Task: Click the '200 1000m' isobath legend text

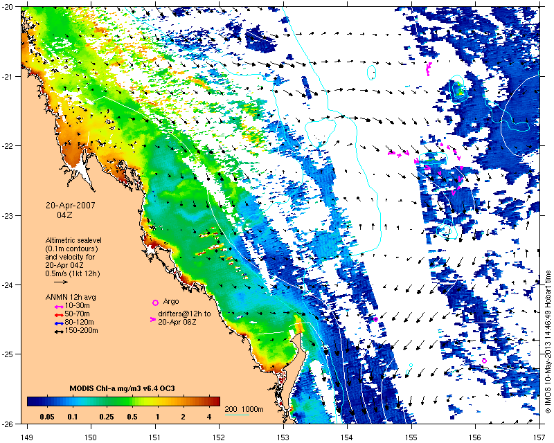Action: [x=244, y=410]
